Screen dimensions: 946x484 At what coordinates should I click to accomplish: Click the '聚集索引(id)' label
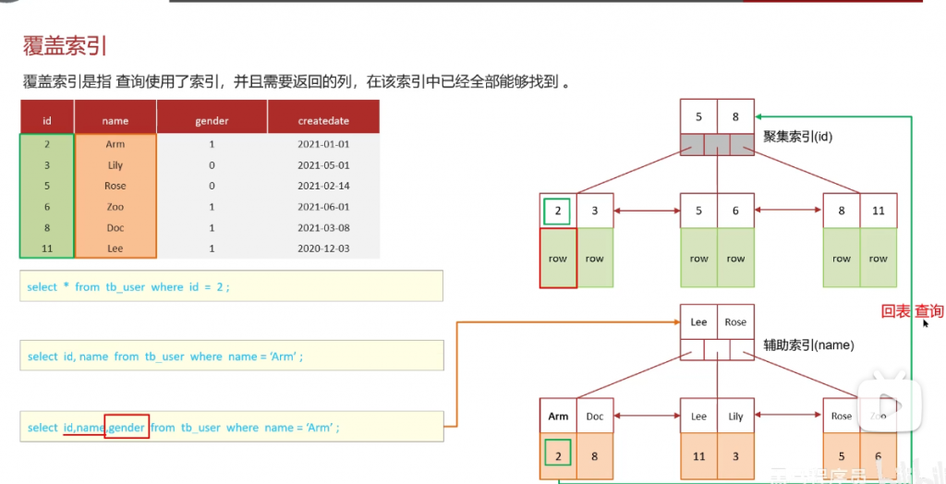click(x=797, y=136)
